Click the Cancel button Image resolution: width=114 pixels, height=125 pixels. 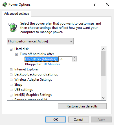point(78,120)
